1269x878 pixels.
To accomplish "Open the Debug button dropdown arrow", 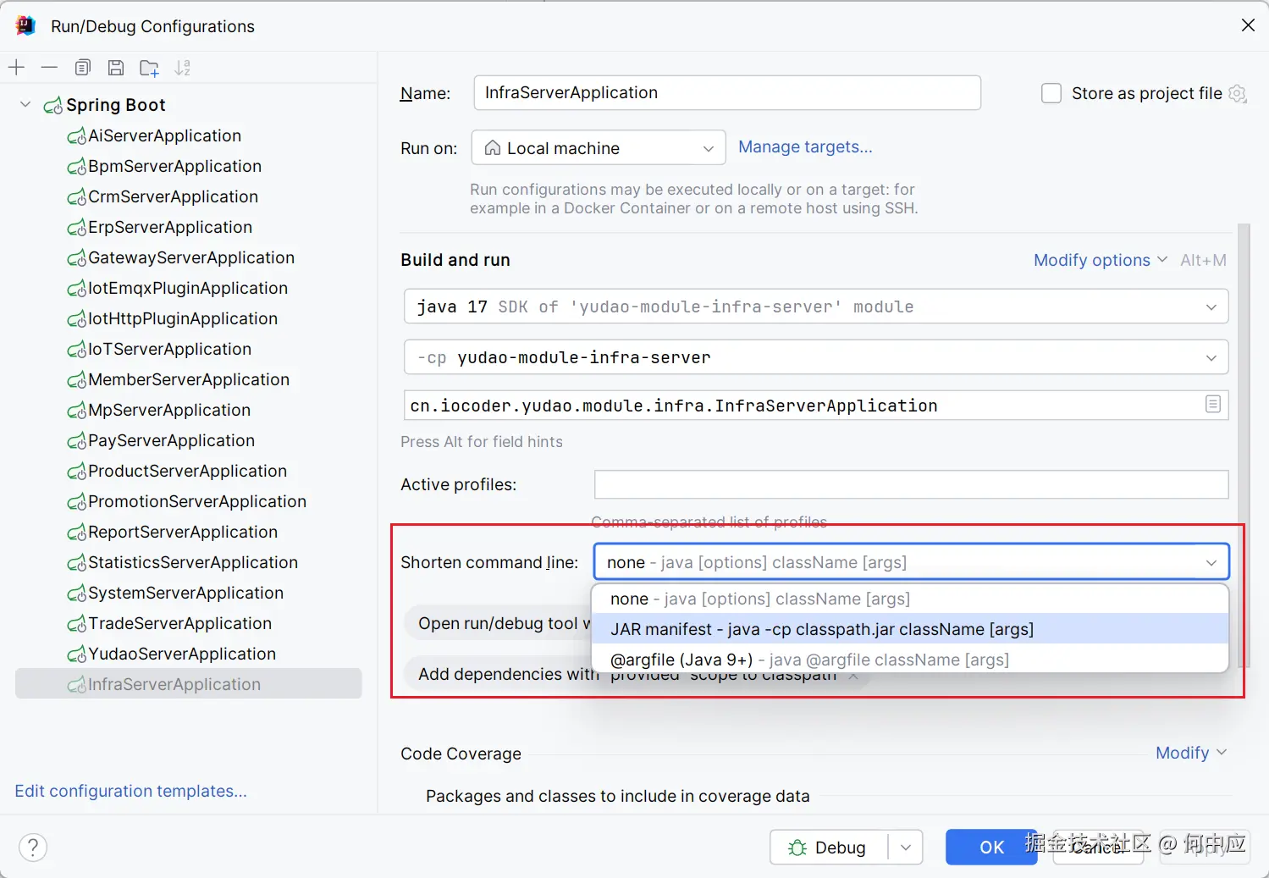I will (906, 848).
